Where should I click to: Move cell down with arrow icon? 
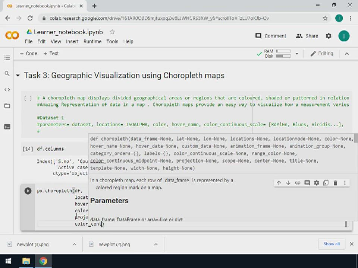tap(288, 183)
